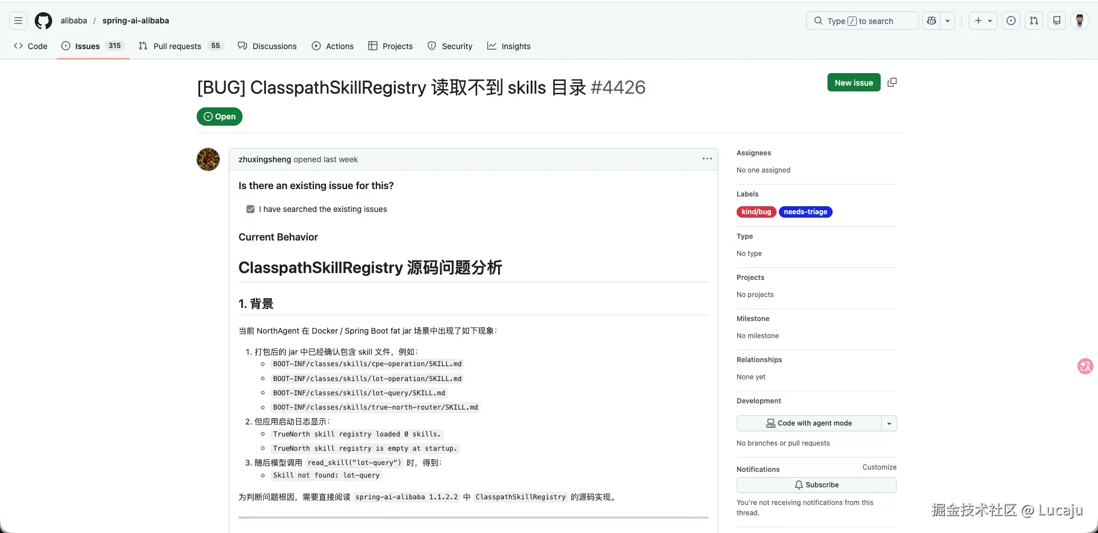
Task: Click the New issue button
Action: (854, 83)
